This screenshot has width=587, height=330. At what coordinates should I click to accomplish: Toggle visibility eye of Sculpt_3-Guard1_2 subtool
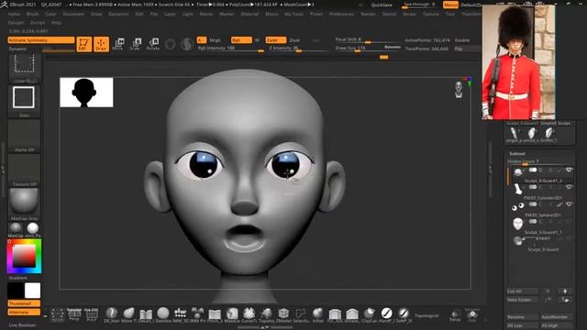point(569,170)
